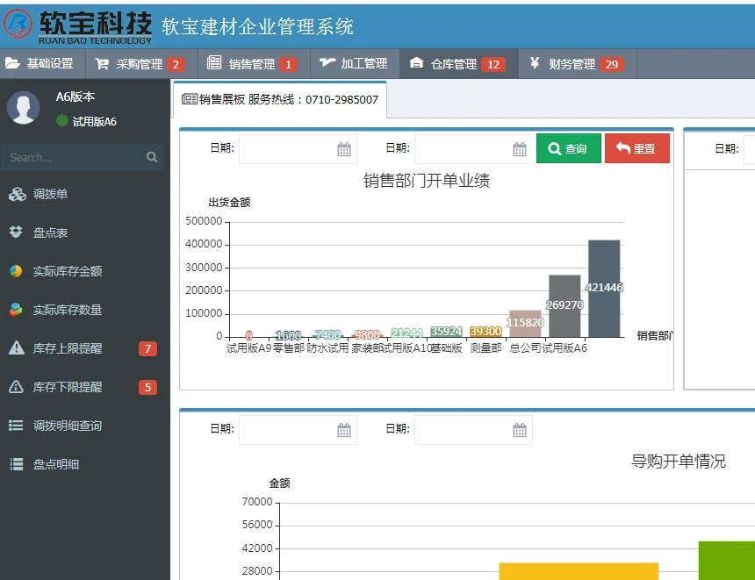Click the red 重置 reset button
This screenshot has height=580, width=755.
tap(637, 148)
